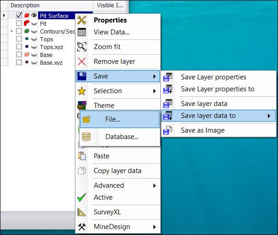Expand the Contours/Sections layer tree node

click(11, 31)
